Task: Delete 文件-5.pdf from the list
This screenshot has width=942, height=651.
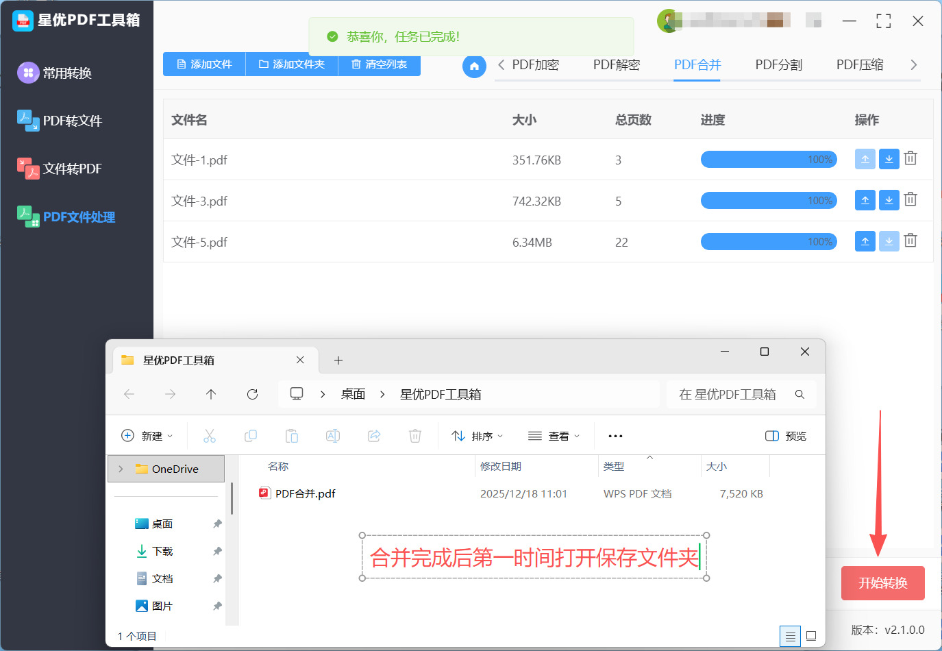Action: coord(910,241)
